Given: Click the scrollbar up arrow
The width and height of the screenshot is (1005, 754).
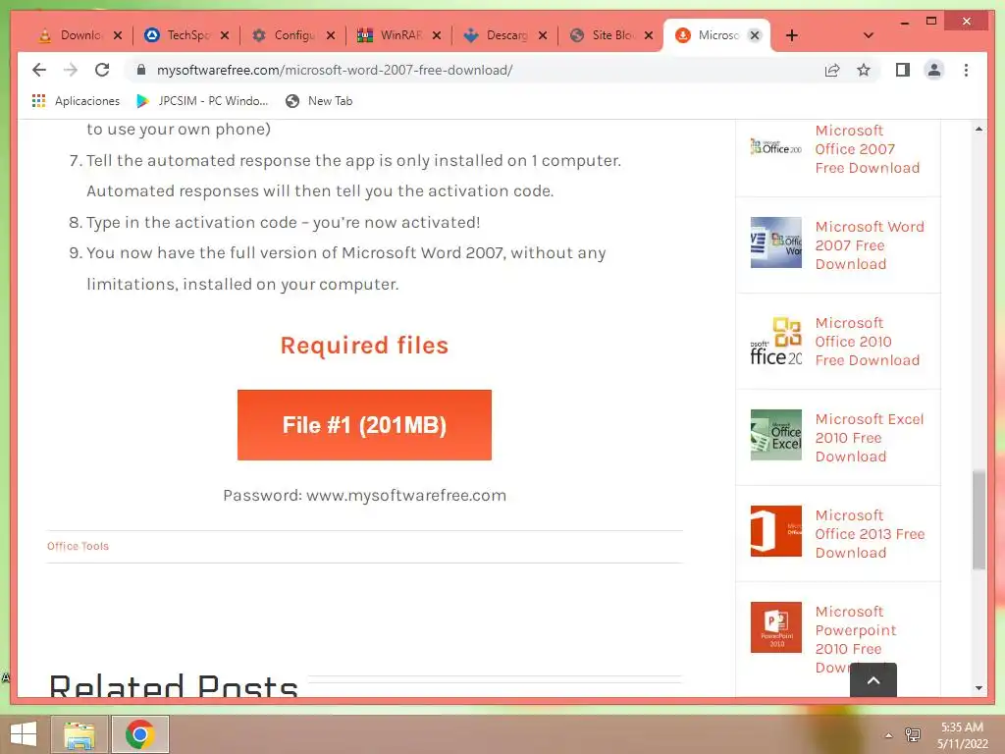Looking at the screenshot, I should pos(979,129).
